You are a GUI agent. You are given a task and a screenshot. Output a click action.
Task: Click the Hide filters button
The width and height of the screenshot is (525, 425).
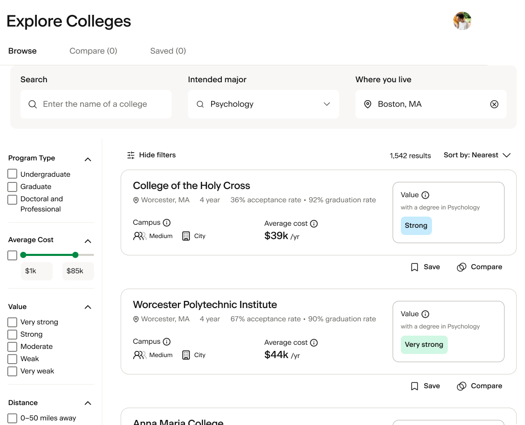tap(151, 155)
